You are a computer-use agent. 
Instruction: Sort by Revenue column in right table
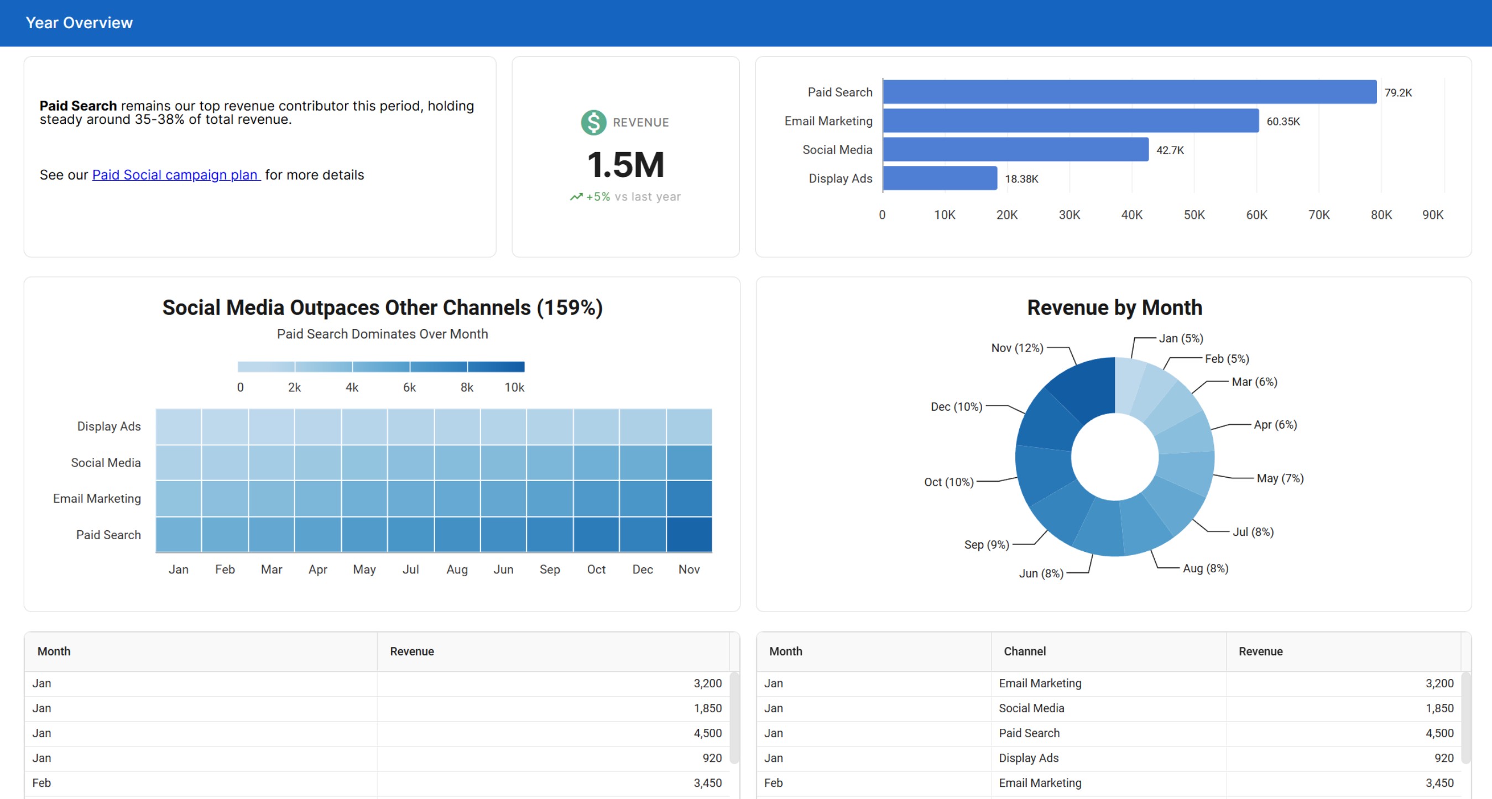click(1344, 651)
